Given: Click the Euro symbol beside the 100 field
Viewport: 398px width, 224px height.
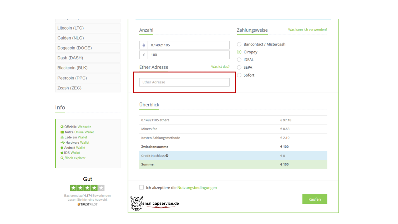Looking at the screenshot, I should [144, 55].
